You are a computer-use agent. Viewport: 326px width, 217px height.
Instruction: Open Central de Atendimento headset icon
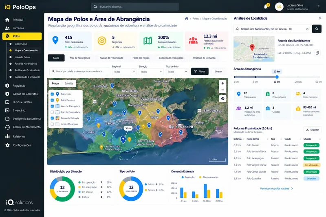click(x=7, y=127)
